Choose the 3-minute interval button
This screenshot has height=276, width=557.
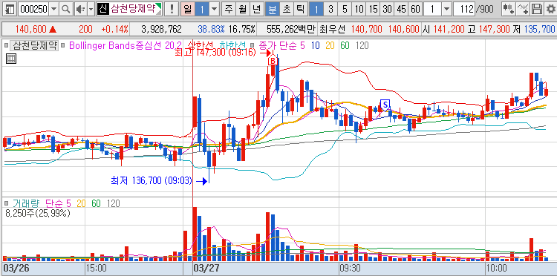click(x=330, y=9)
